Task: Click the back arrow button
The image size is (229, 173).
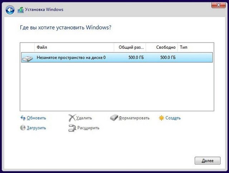Action: [x=10, y=10]
